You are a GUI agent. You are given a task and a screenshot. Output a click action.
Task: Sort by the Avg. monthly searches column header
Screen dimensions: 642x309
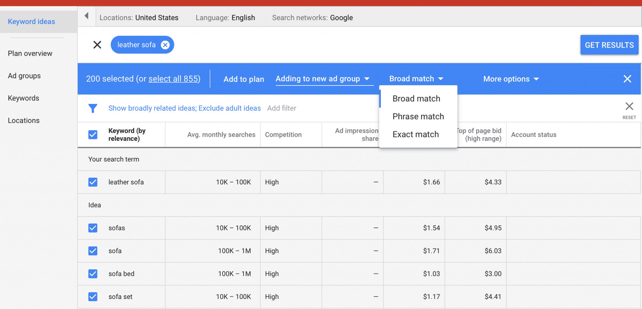point(221,135)
